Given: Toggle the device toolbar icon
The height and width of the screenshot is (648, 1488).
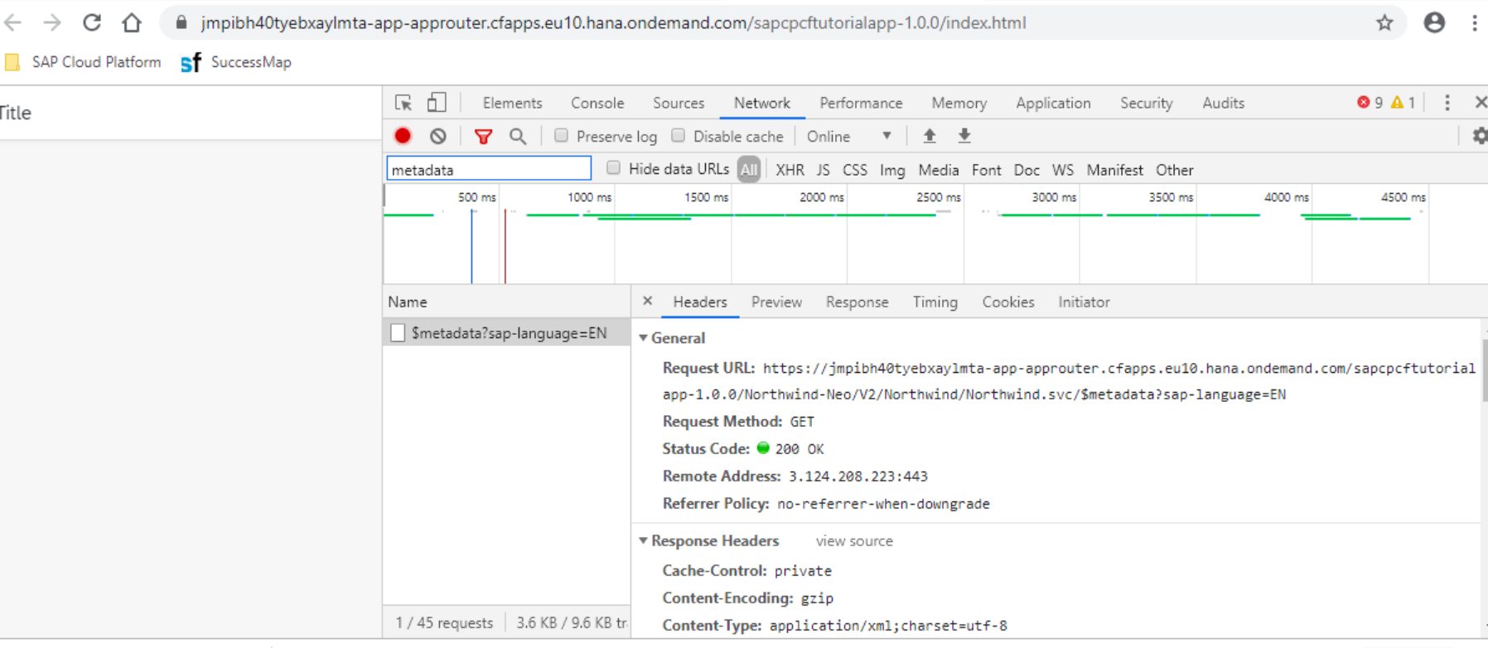Looking at the screenshot, I should [437, 103].
